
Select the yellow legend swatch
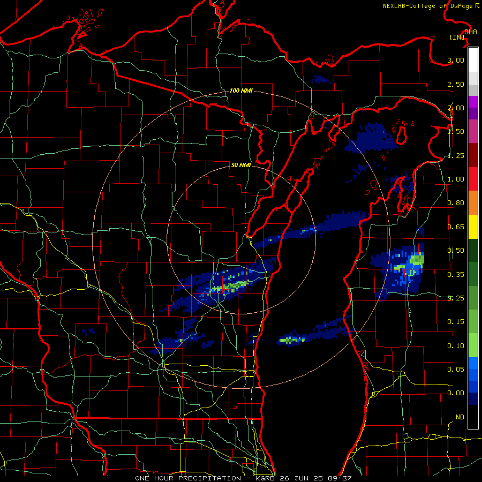coord(473,227)
